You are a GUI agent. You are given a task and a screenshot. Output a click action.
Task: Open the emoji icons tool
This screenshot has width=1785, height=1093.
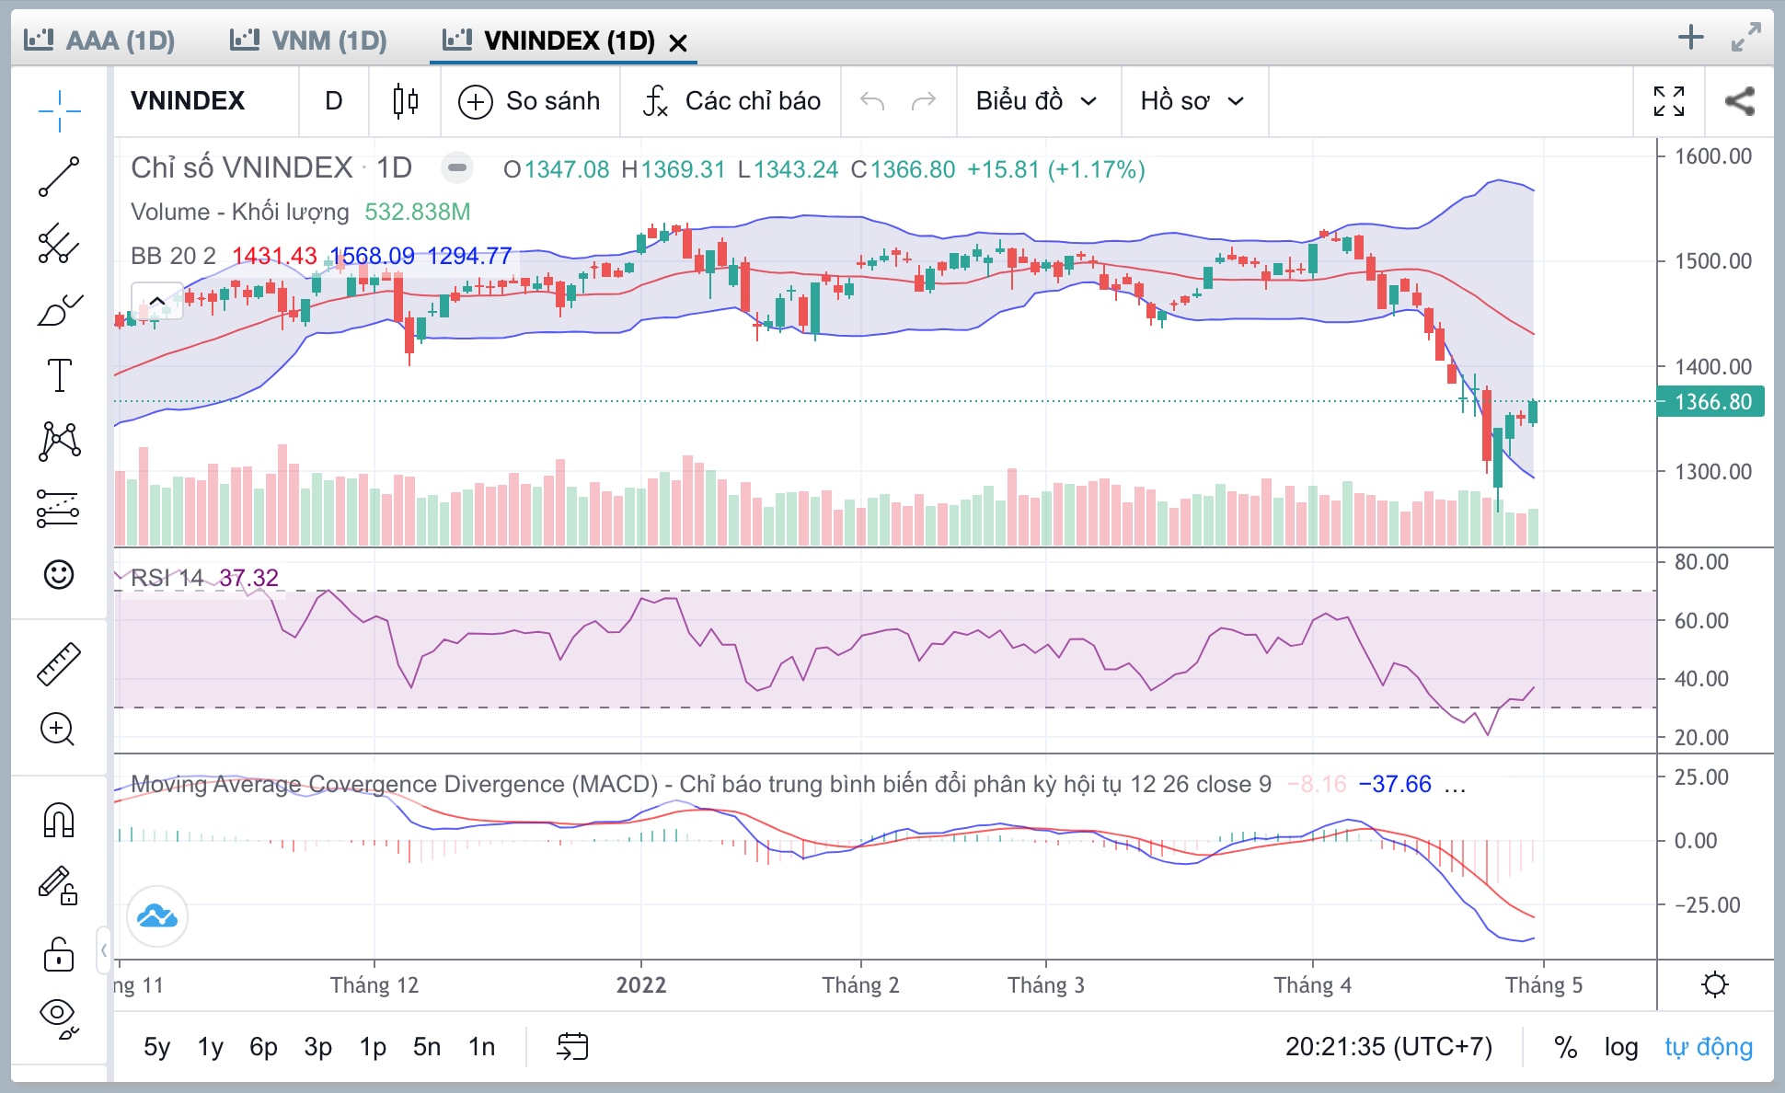point(59,574)
